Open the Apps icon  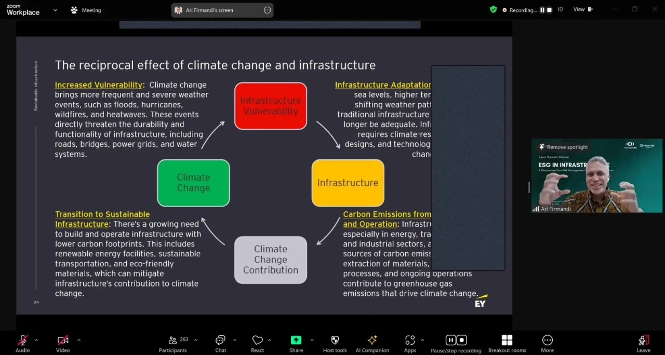(410, 340)
